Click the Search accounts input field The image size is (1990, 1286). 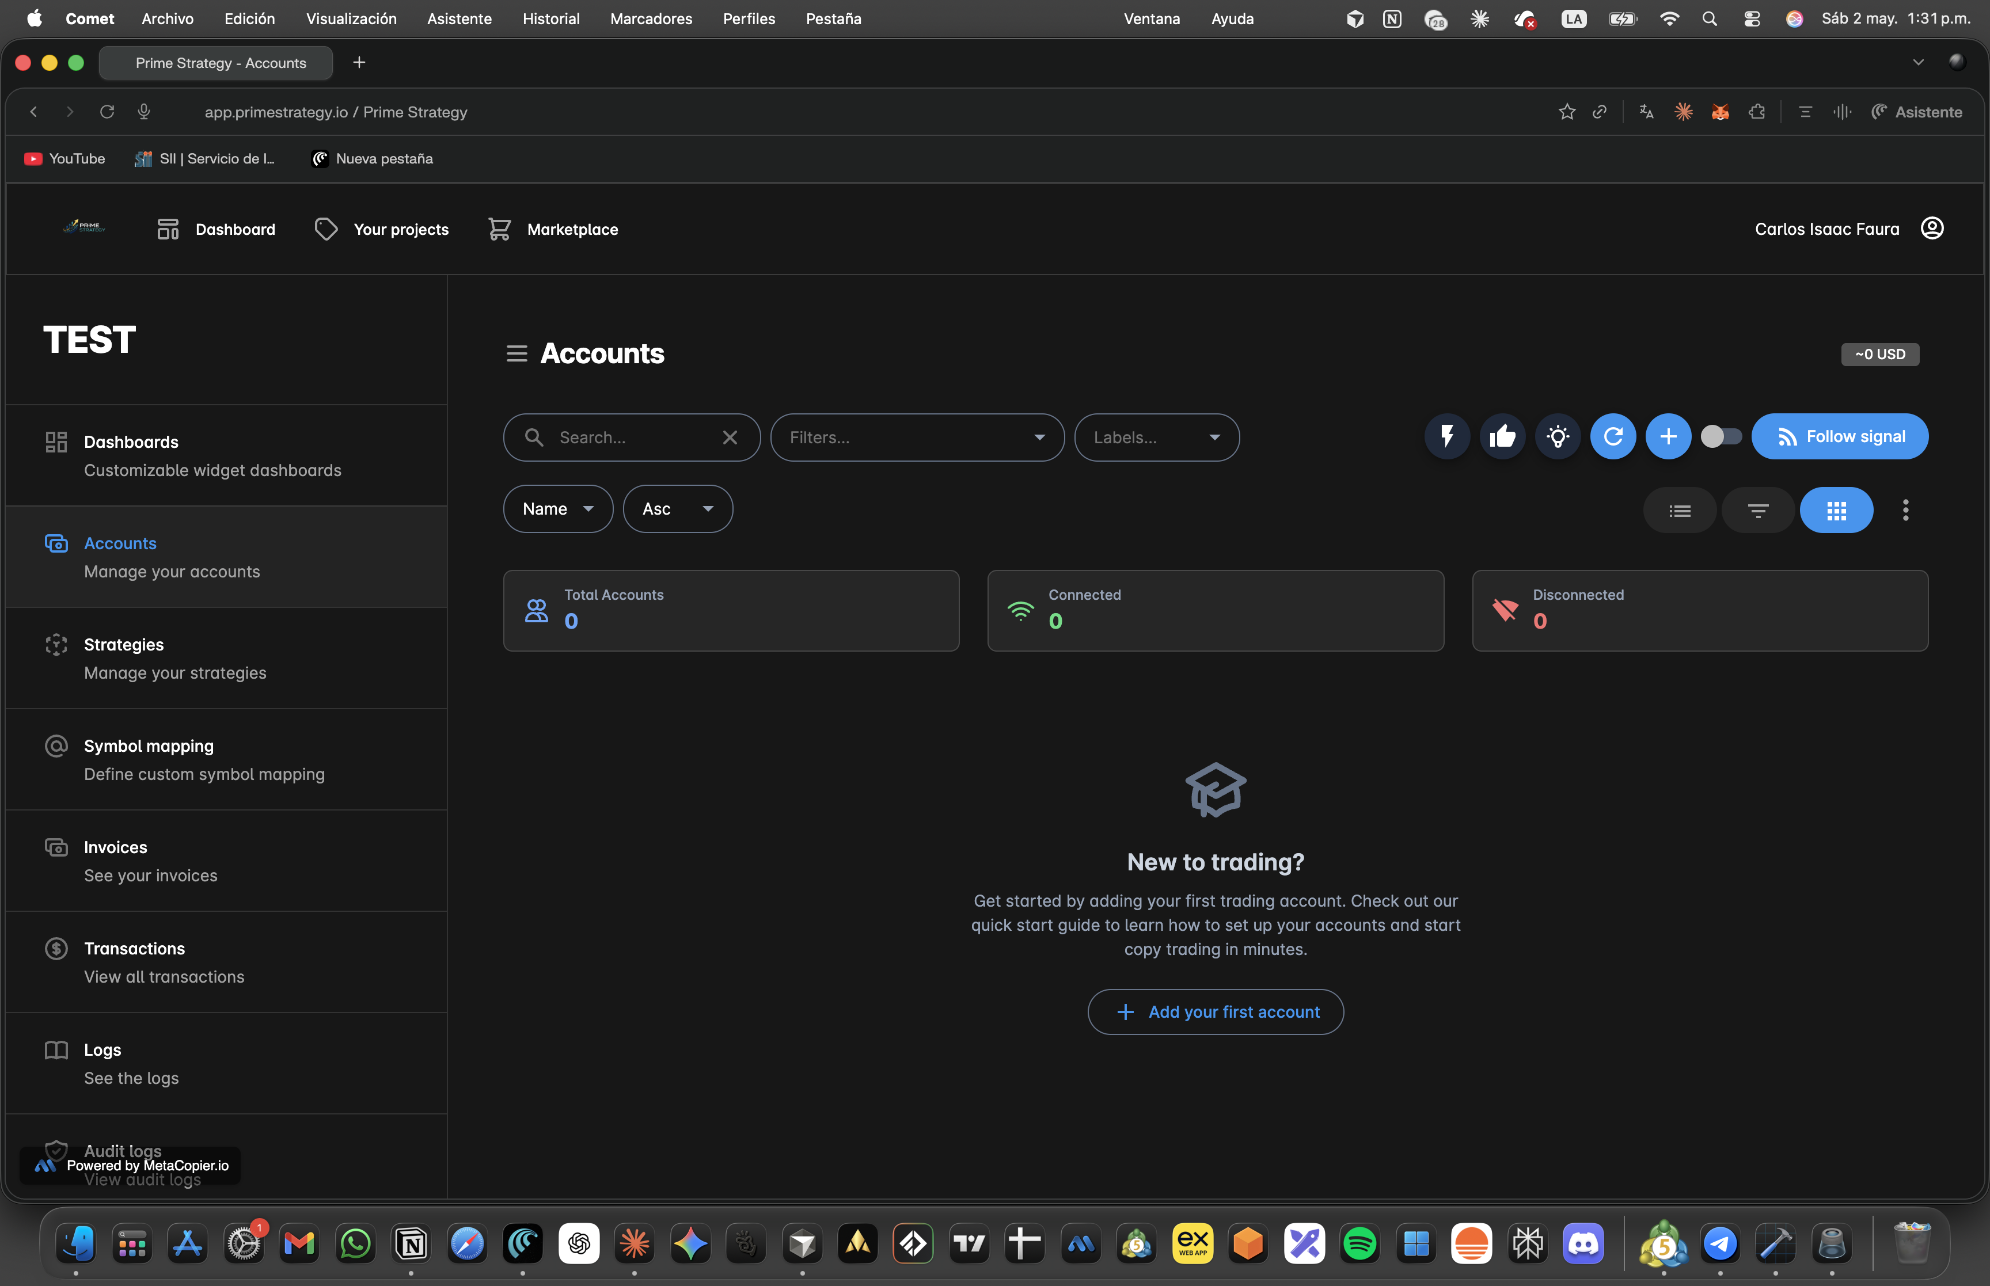[x=631, y=437]
